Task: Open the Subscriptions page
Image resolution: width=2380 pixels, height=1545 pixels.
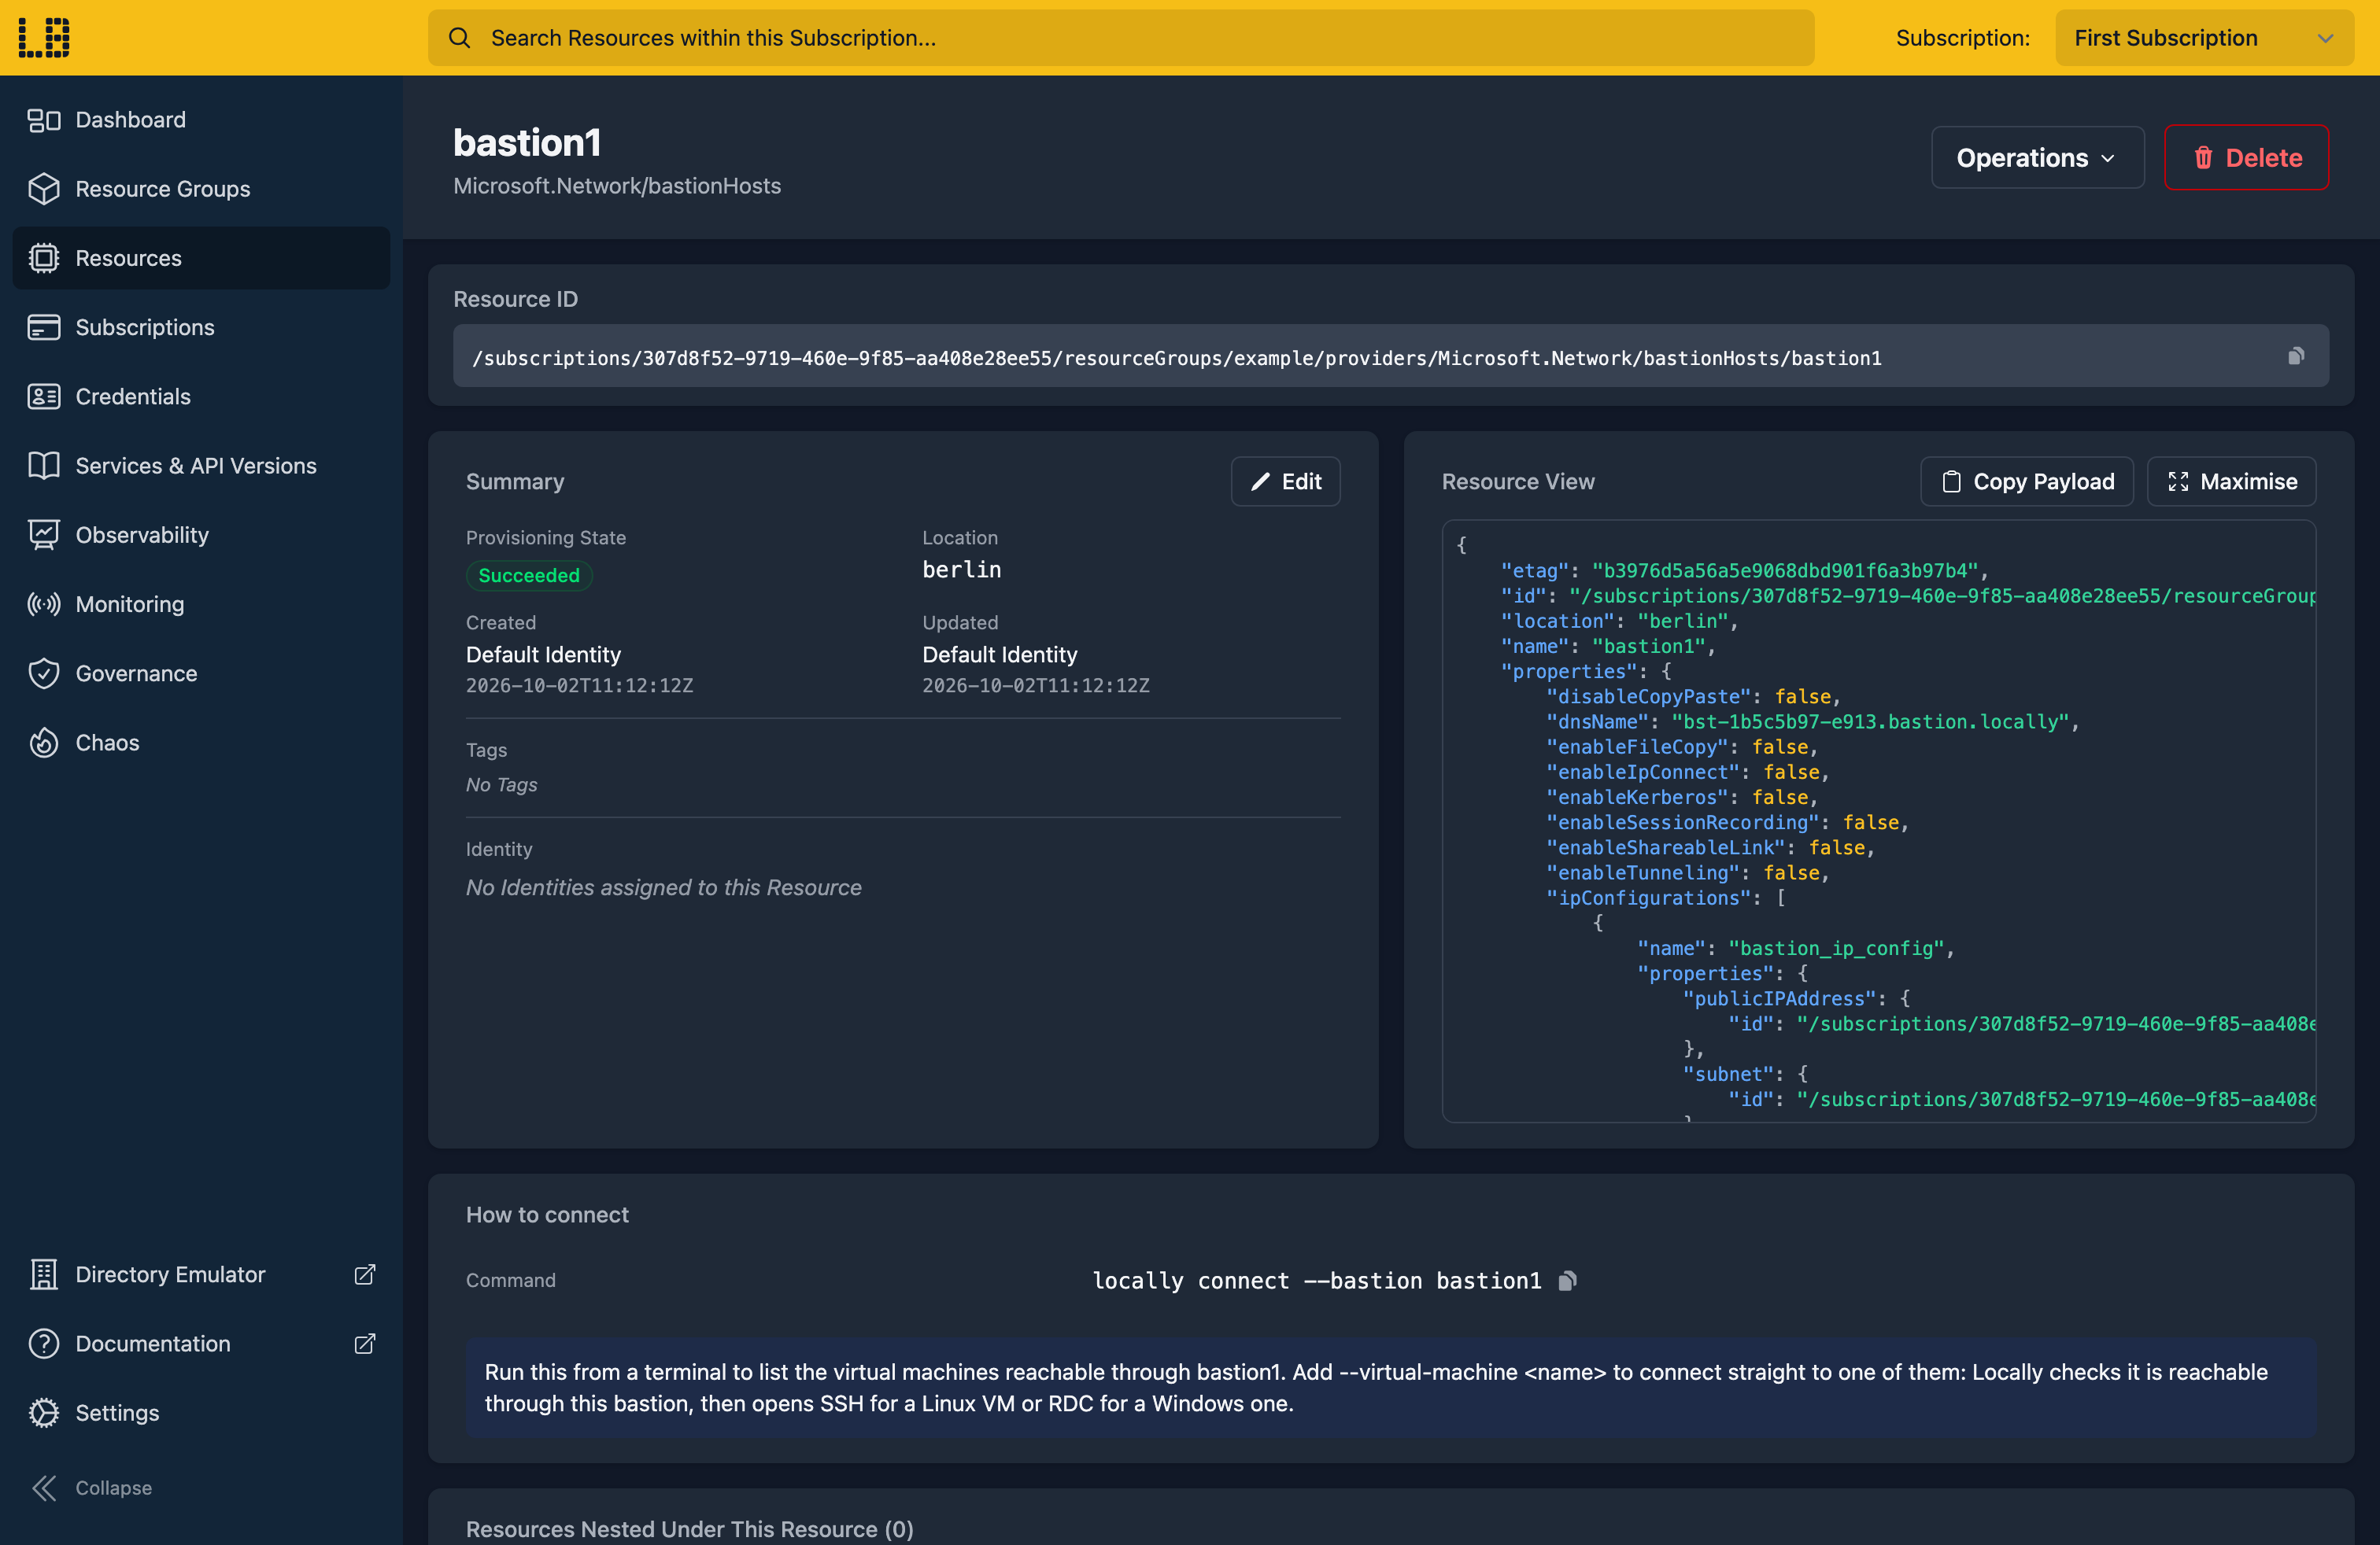Action: (201, 326)
